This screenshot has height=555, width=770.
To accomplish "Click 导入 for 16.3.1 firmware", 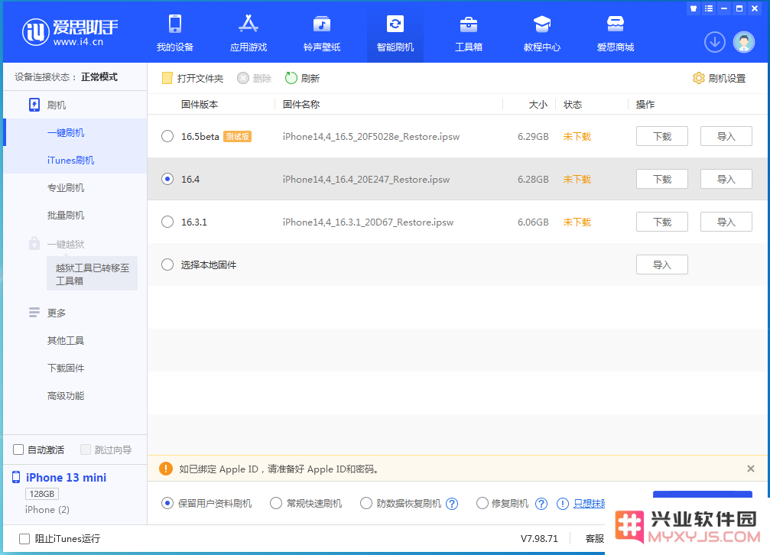I will pos(726,222).
